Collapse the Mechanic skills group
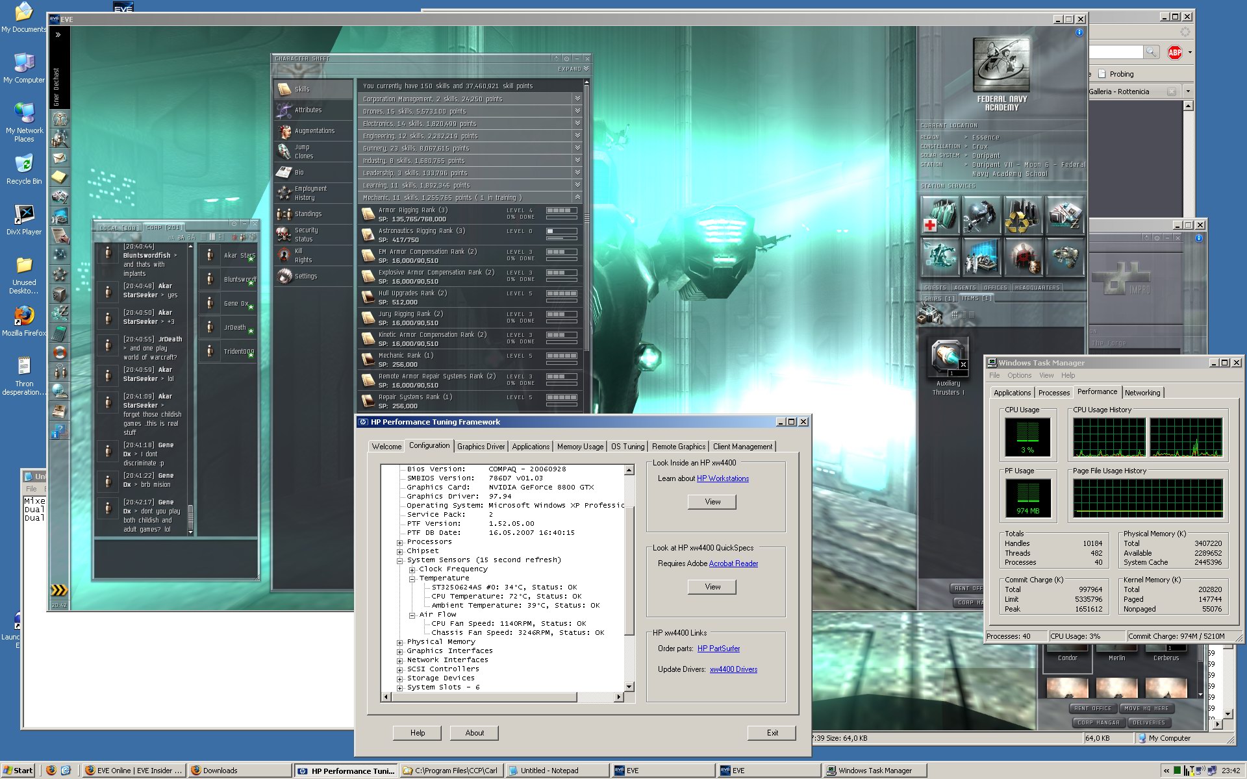1247x779 pixels. (577, 197)
